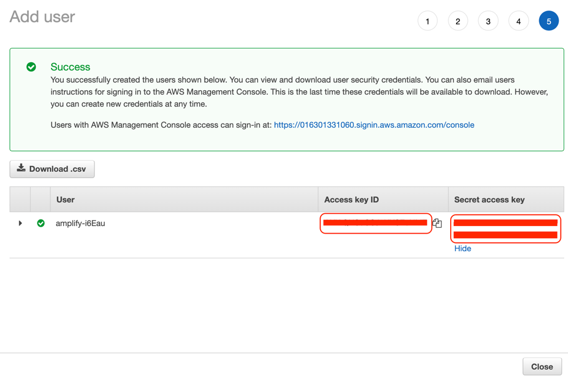Expand the amplify-i6Eau user row
Image resolution: width=568 pixels, height=376 pixels.
(21, 223)
